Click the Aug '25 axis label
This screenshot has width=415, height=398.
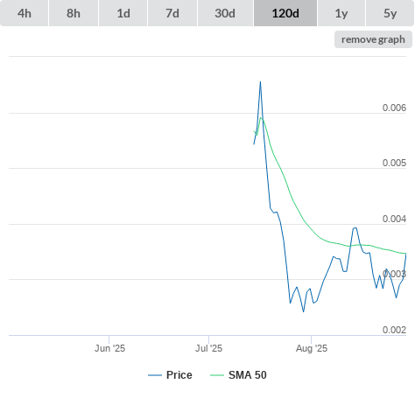point(312,348)
